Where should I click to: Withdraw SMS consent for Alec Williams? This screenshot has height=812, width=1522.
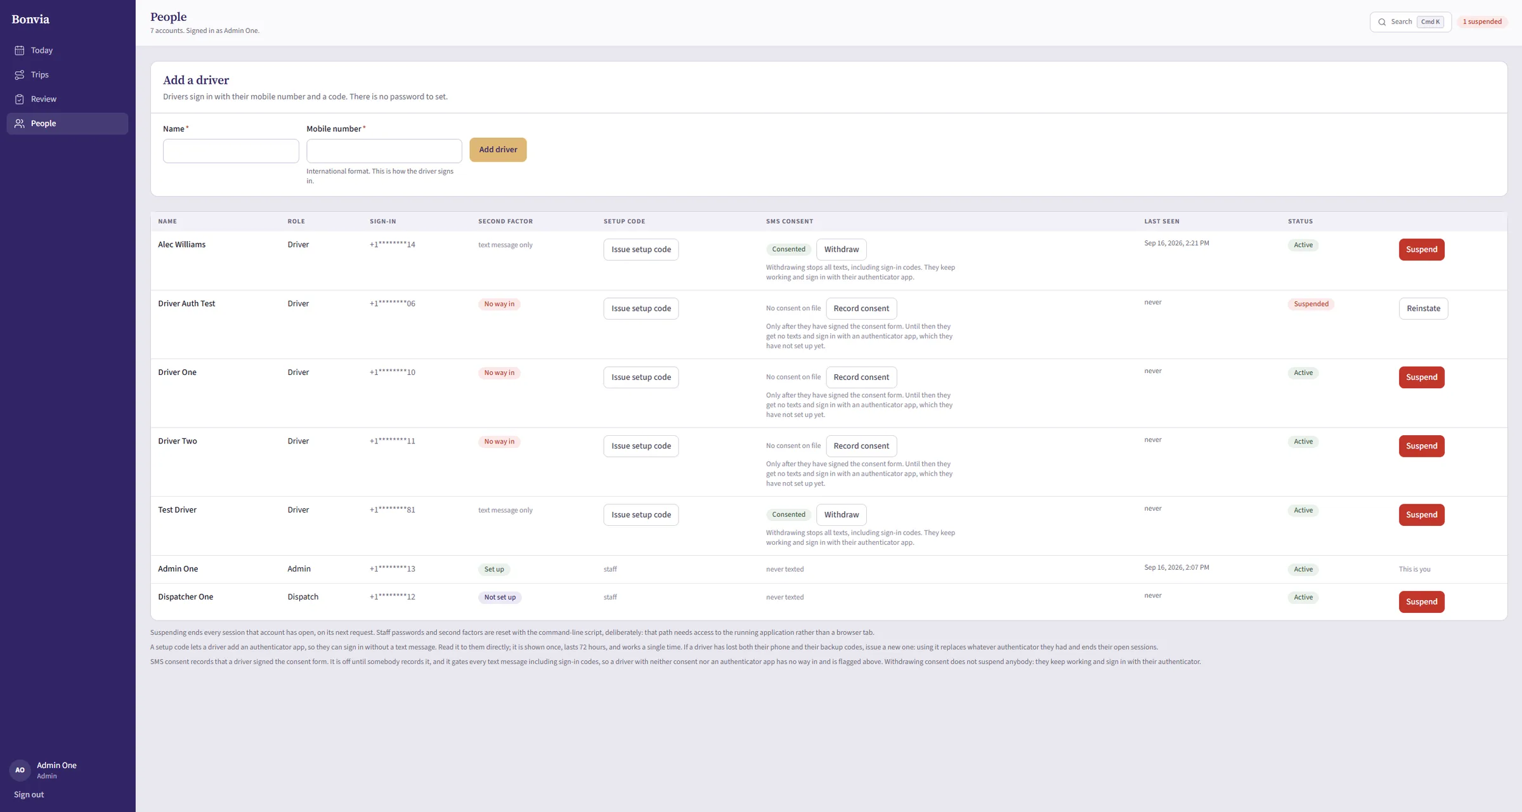coord(841,249)
